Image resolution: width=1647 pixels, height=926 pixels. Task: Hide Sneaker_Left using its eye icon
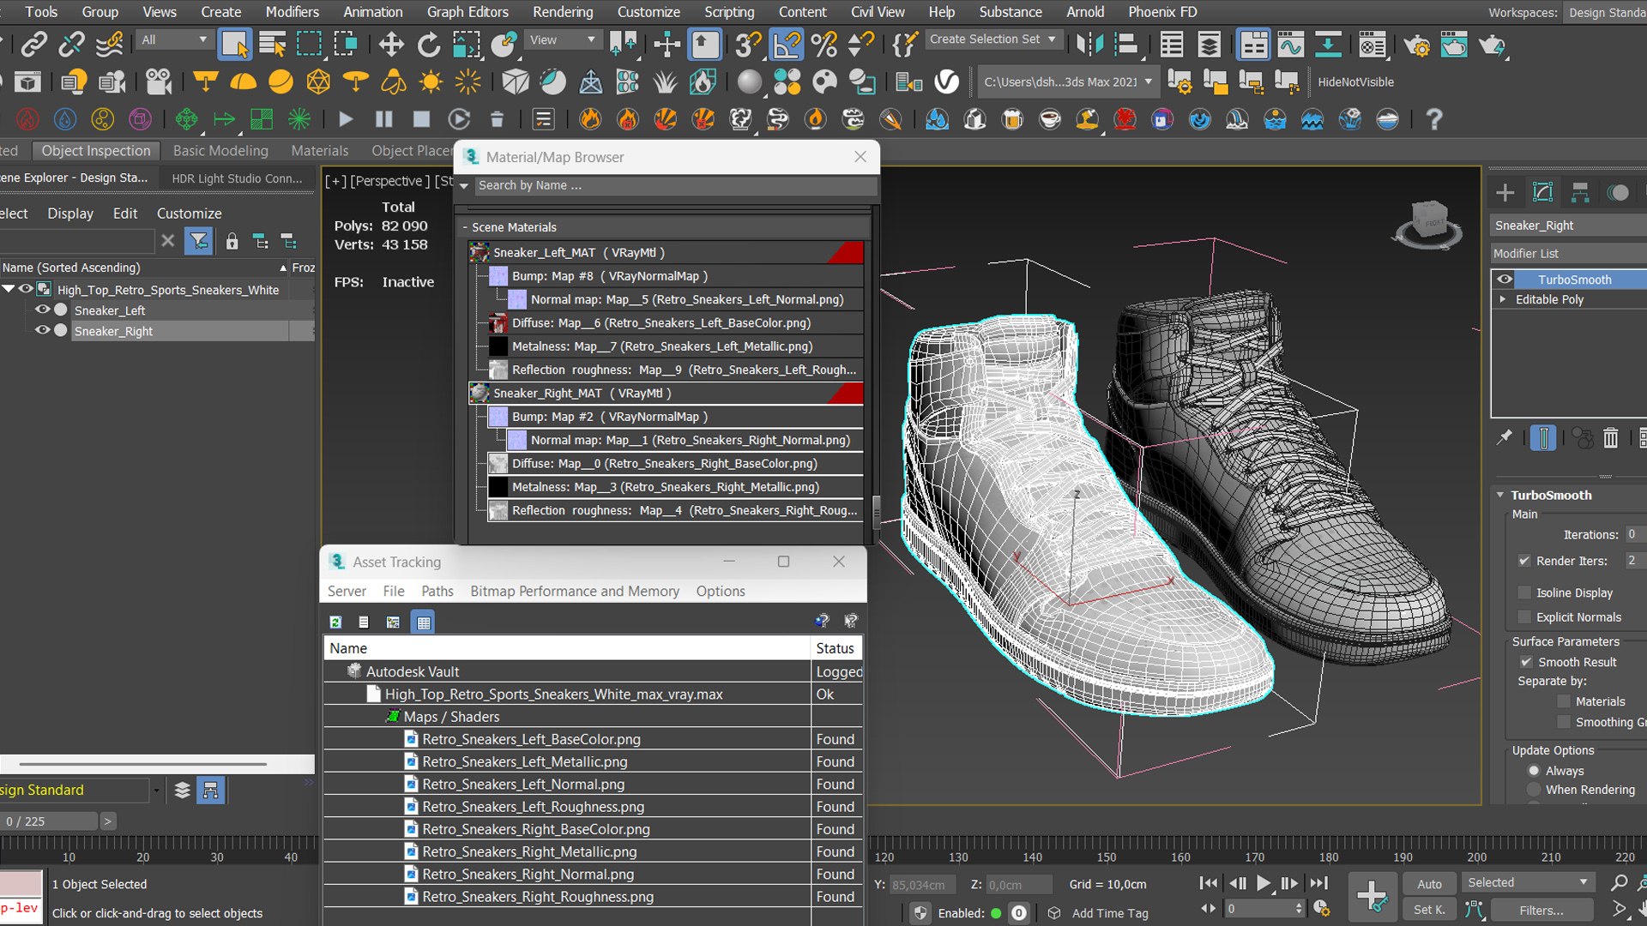coord(42,310)
